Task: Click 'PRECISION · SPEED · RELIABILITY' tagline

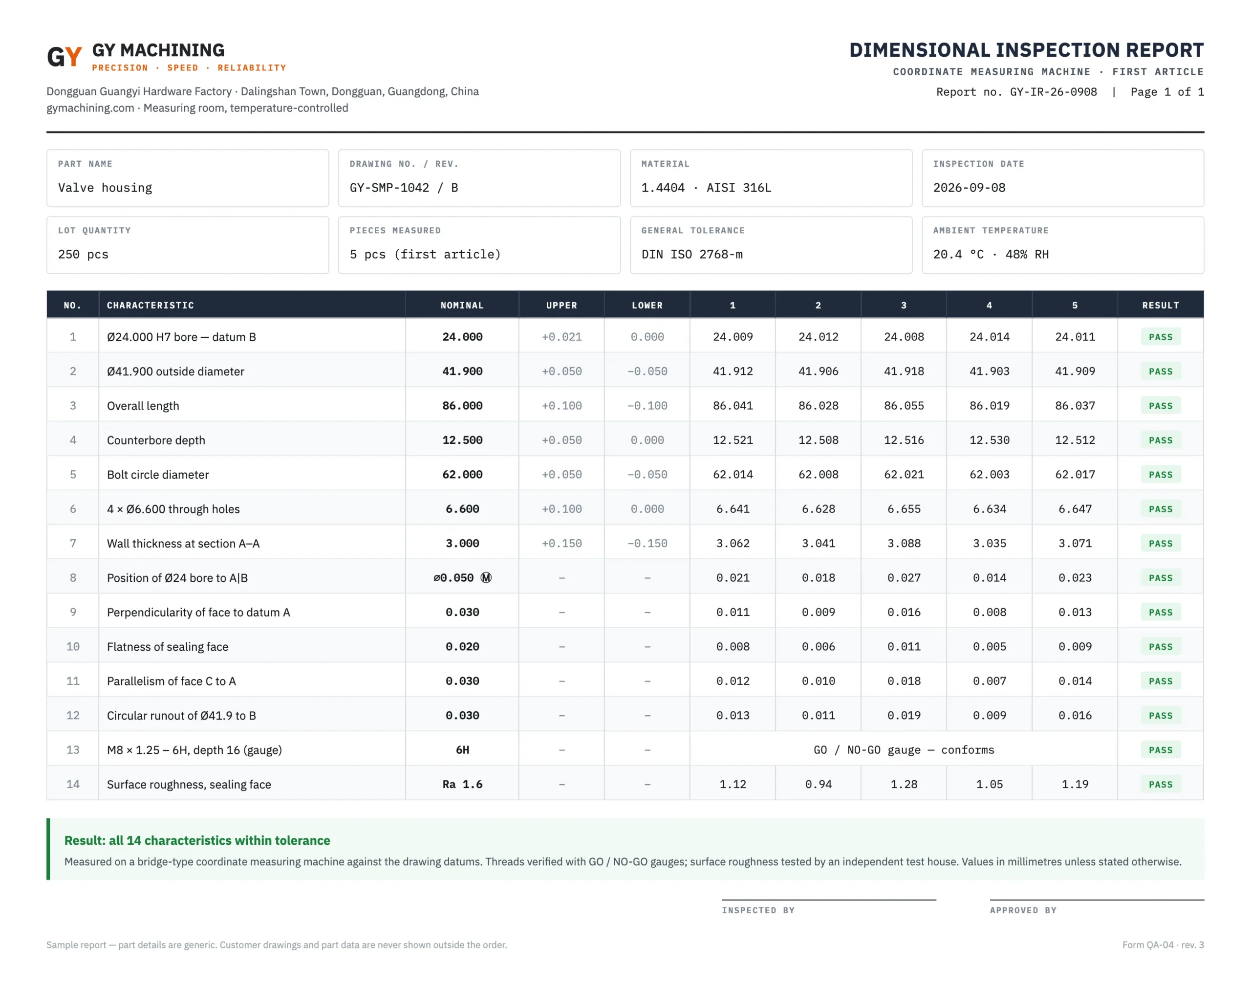Action: (189, 67)
